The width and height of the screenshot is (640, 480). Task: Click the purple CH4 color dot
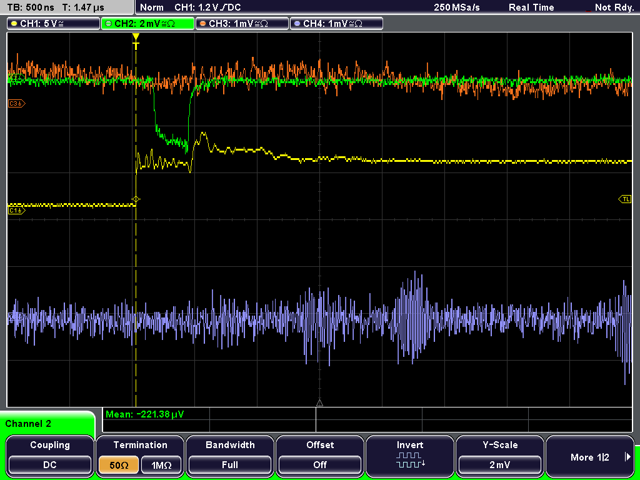(x=297, y=24)
